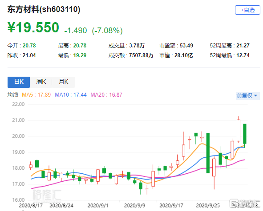This screenshot has width=263, height=211.
Task: Click the 昨收 value 21.04
Action: tap(29, 55)
